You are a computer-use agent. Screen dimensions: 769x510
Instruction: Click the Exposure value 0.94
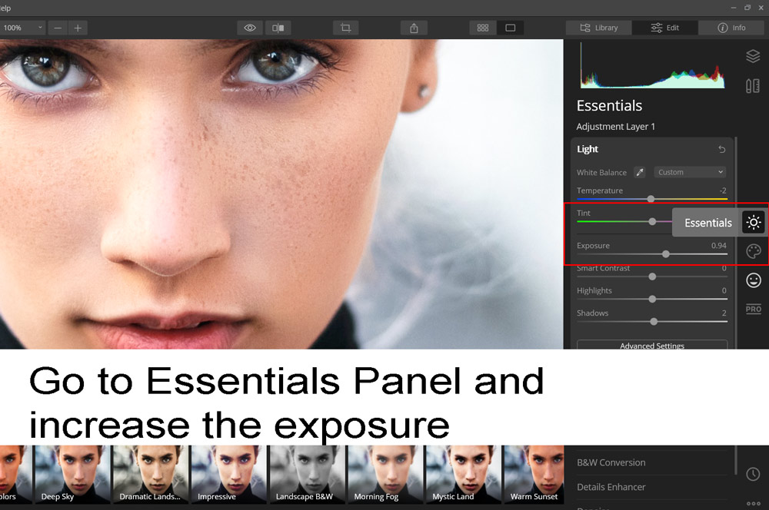(x=718, y=246)
